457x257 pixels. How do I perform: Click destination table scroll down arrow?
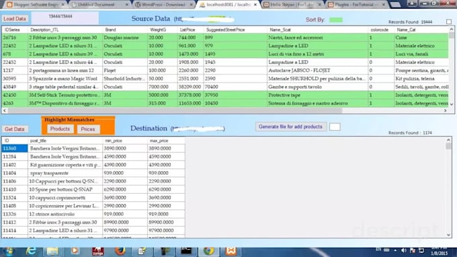pyautogui.click(x=448, y=235)
